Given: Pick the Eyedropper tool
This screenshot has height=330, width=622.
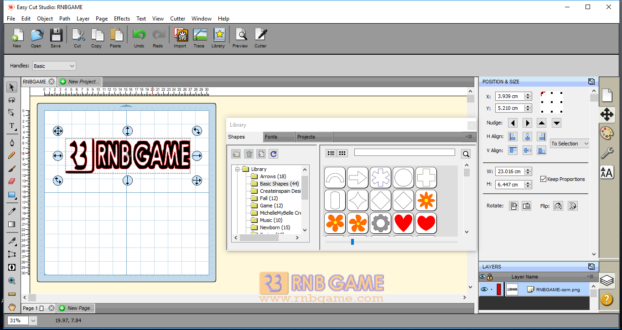Looking at the screenshot, I should pyautogui.click(x=12, y=211).
